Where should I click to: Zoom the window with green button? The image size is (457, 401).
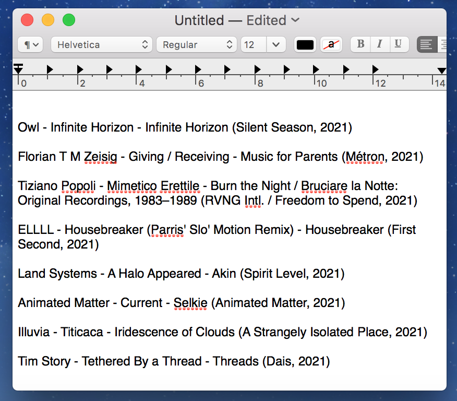[69, 20]
